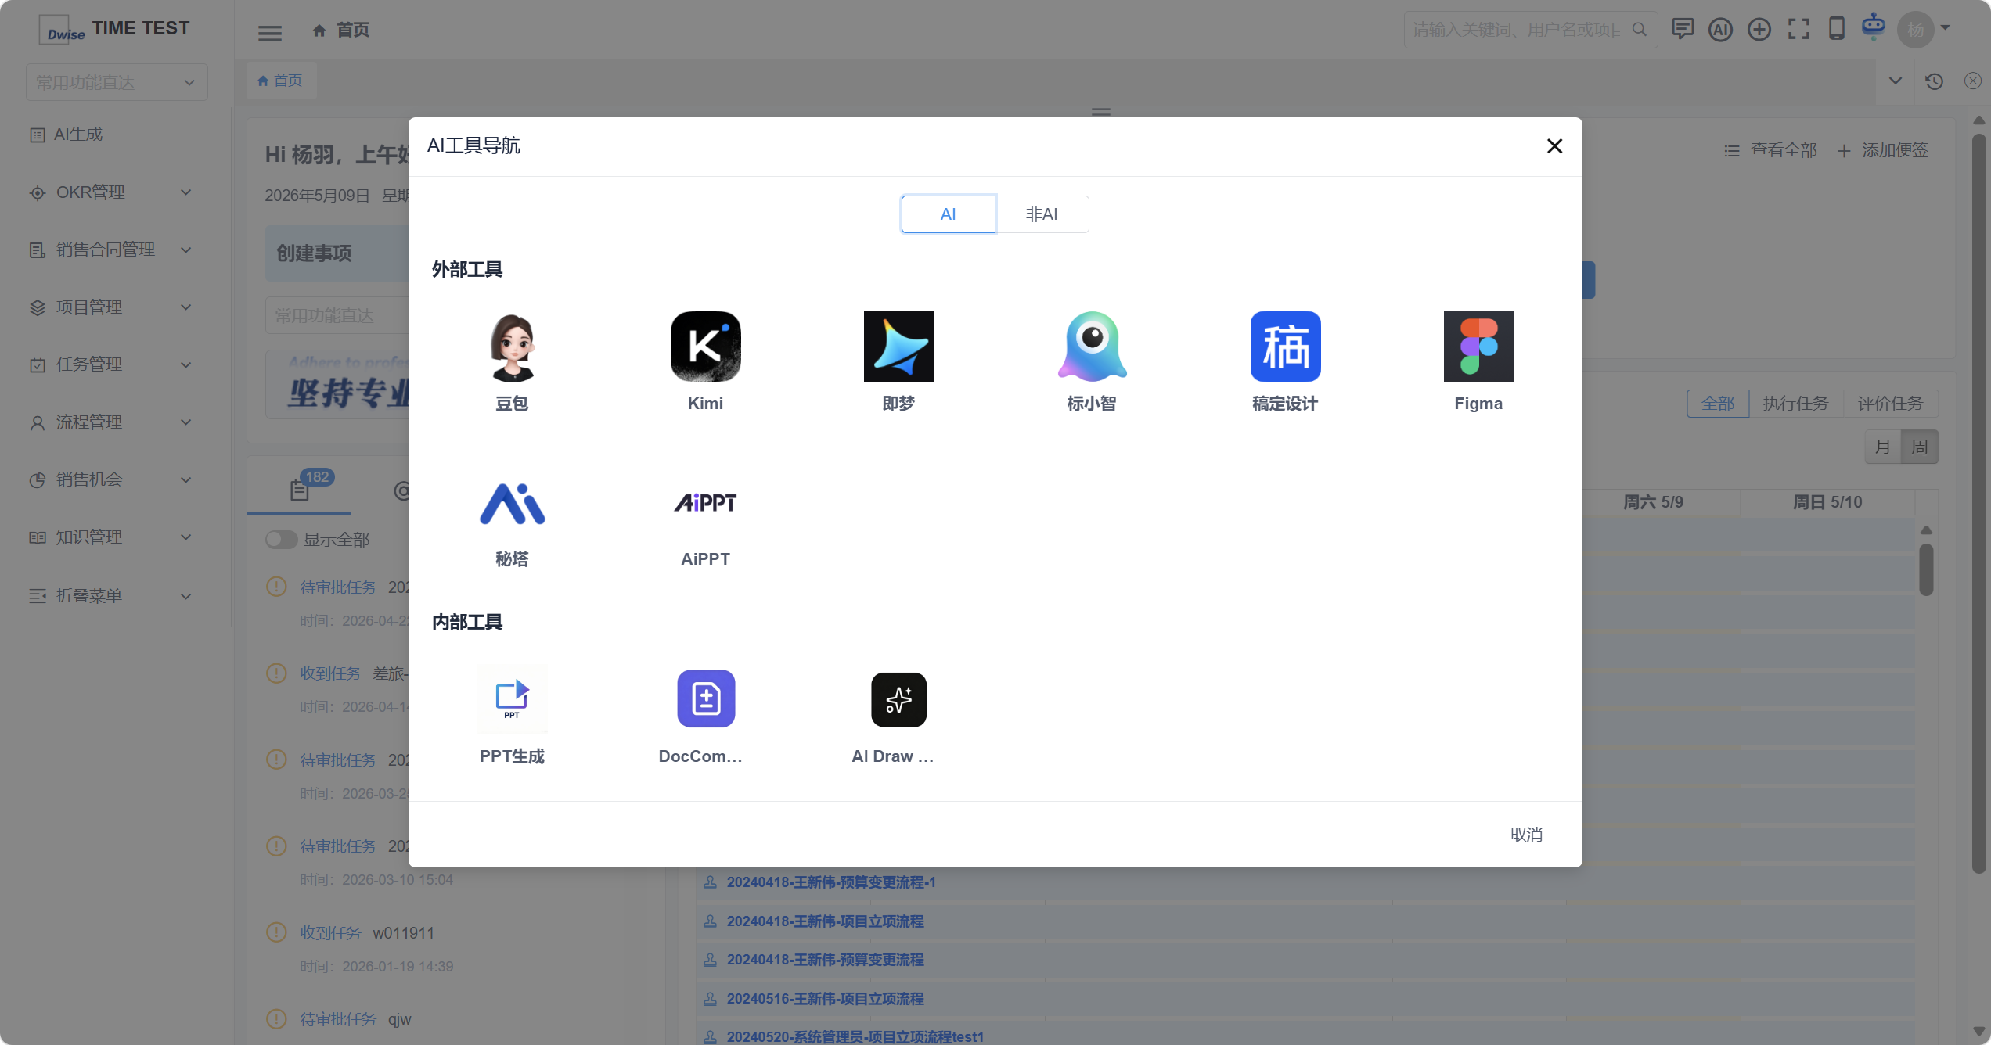Click the calendar panel scrollbar thumb
1991x1045 pixels.
click(1926, 569)
